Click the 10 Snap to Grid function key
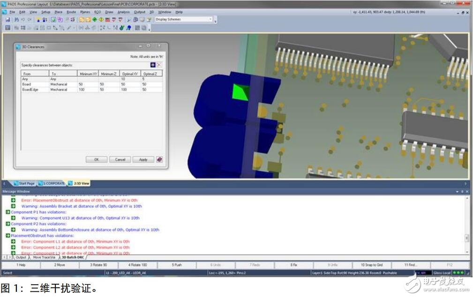The width and height of the screenshot is (473, 297). pos(371,265)
